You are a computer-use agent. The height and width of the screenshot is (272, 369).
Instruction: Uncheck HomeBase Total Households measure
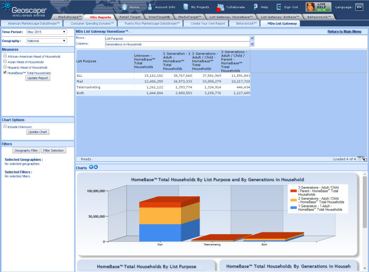pos(5,72)
